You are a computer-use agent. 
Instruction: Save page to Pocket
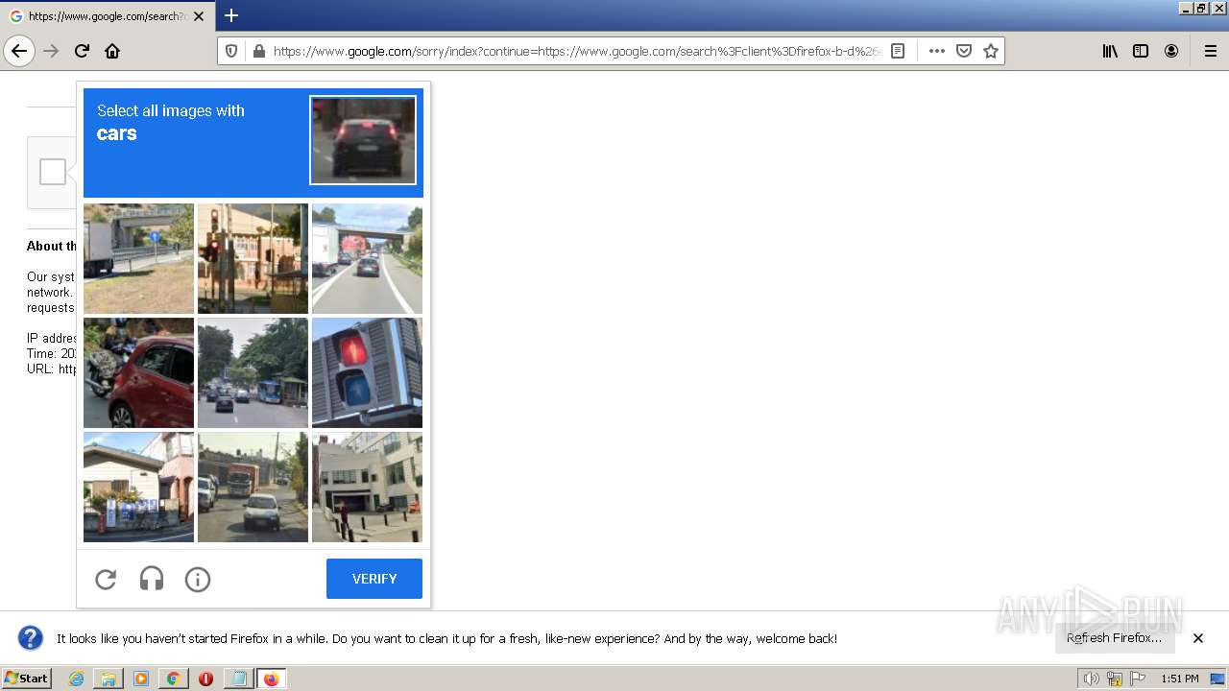[964, 51]
